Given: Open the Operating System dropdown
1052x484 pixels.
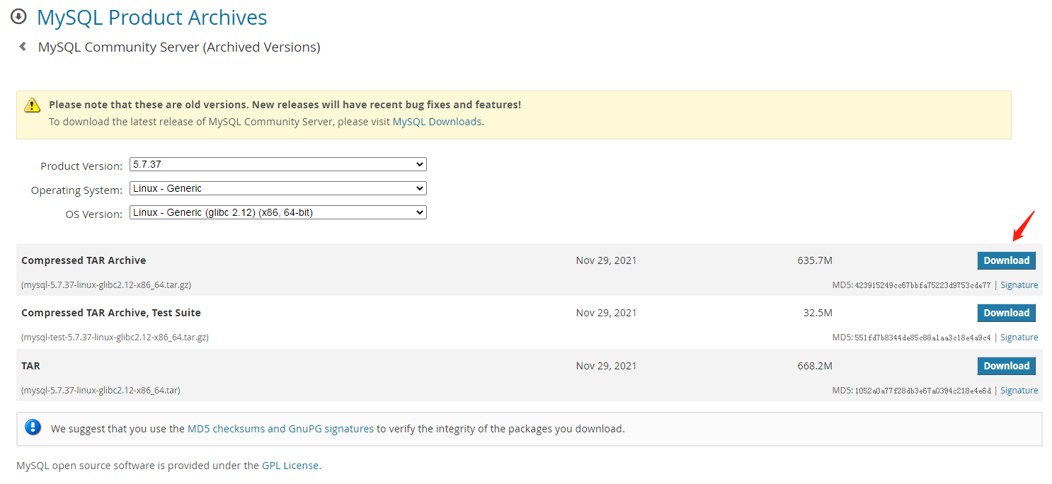Looking at the screenshot, I should click(278, 188).
